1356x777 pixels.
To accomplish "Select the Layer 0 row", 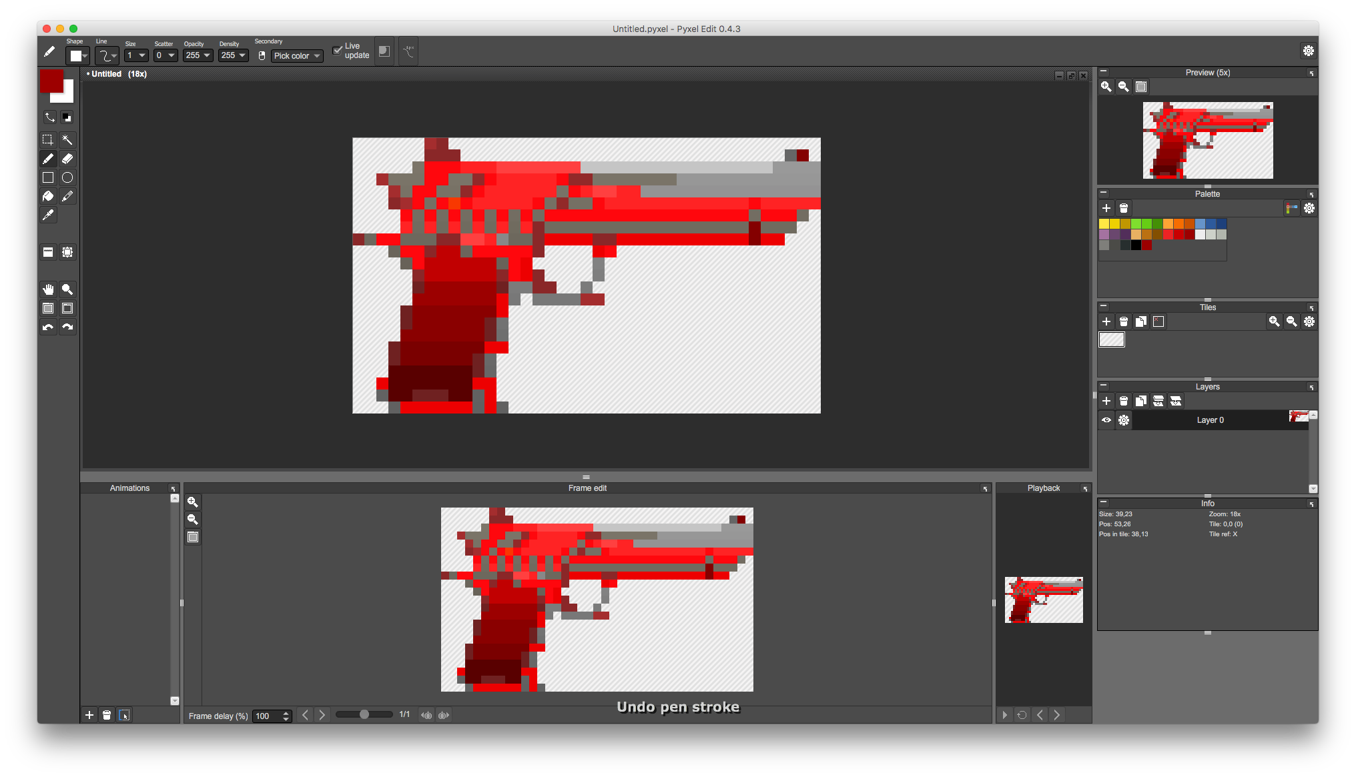I will [x=1210, y=420].
